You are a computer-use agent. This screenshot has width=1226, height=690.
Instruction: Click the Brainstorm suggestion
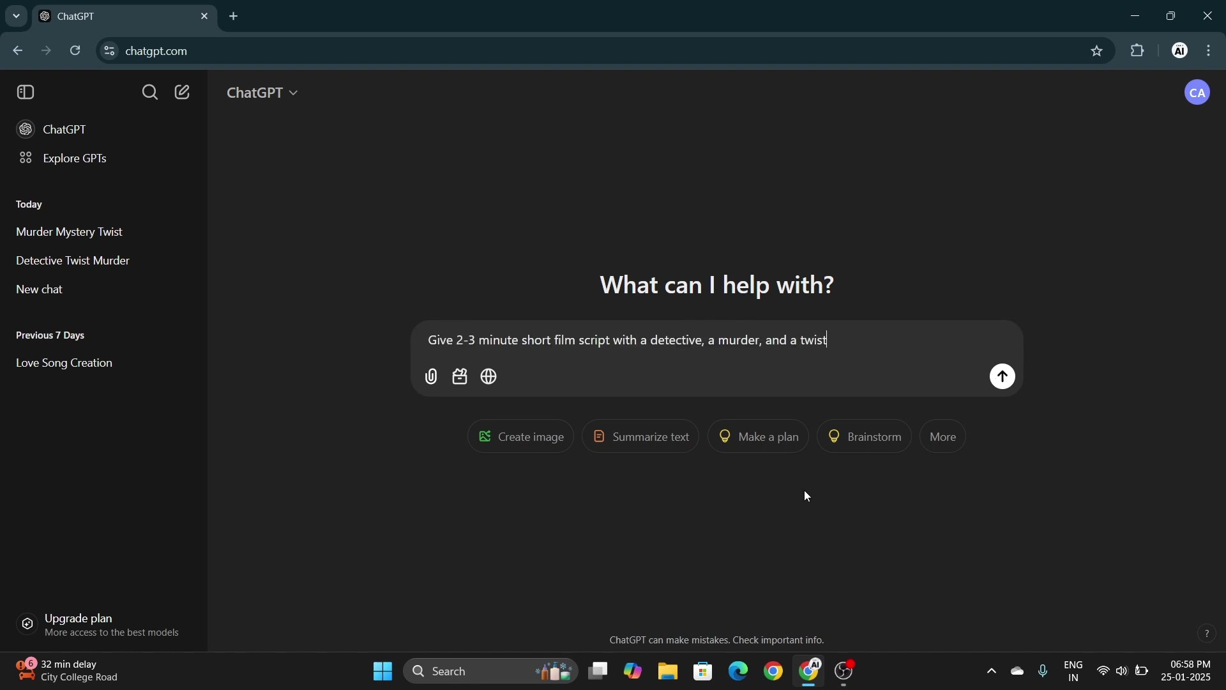coord(865,438)
